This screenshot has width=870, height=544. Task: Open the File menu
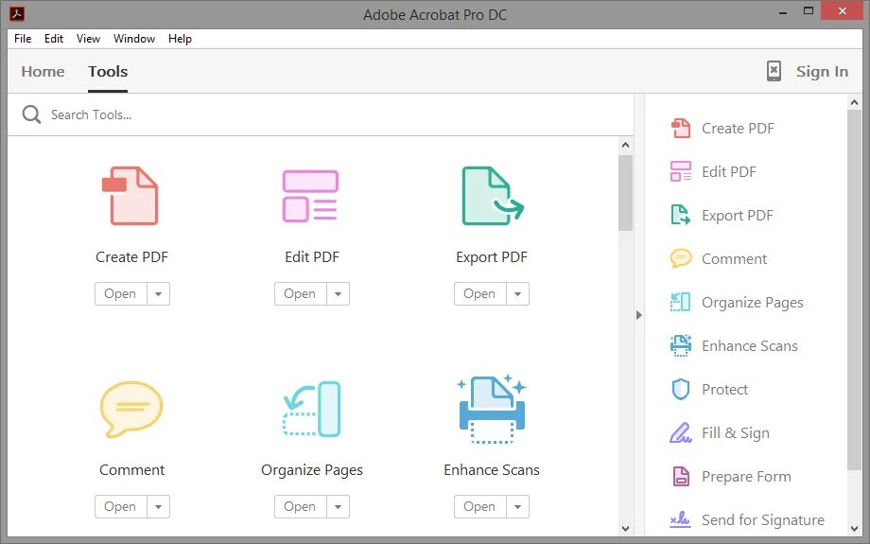[23, 38]
